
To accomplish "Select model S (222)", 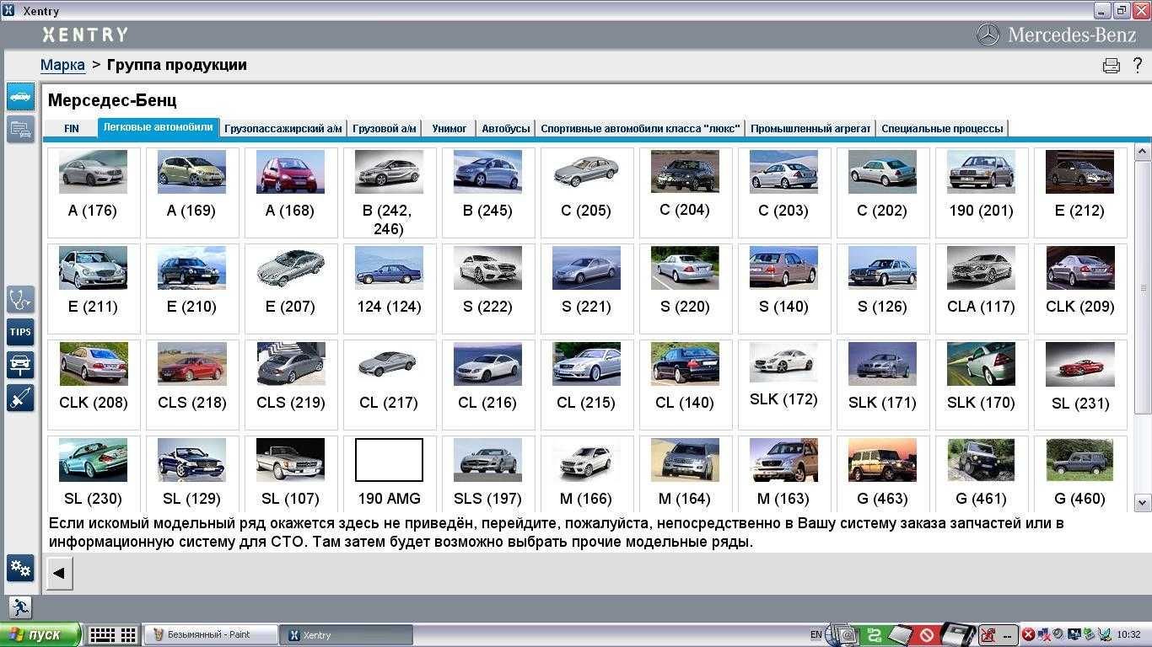I will tap(487, 288).
